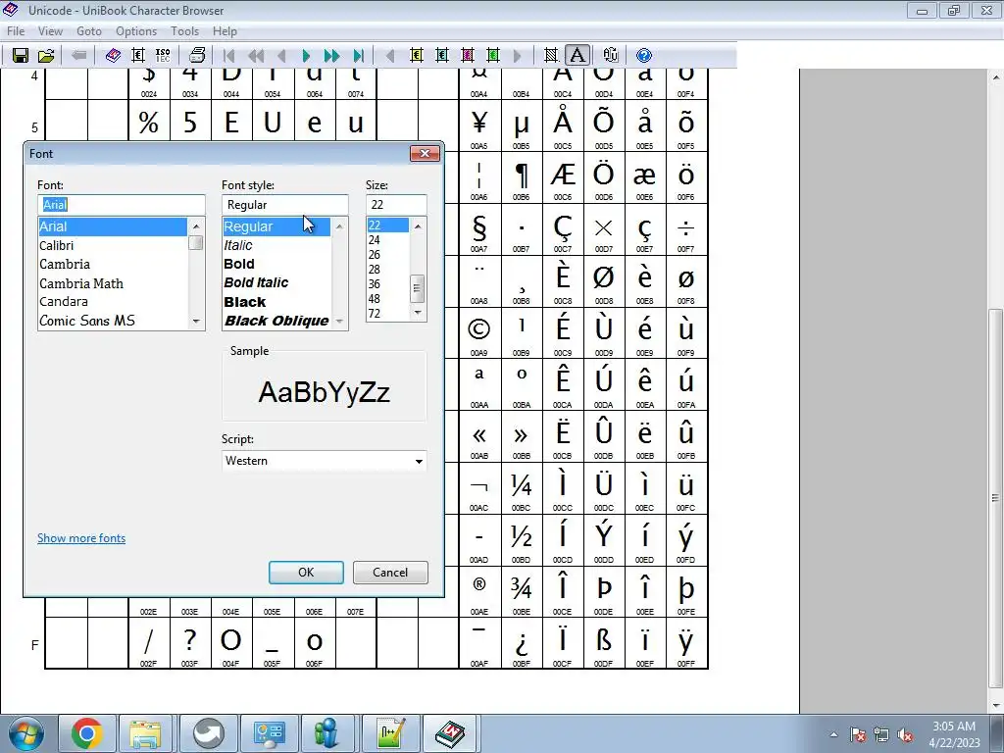Image resolution: width=1004 pixels, height=753 pixels.
Task: Open the View menu
Action: (50, 30)
